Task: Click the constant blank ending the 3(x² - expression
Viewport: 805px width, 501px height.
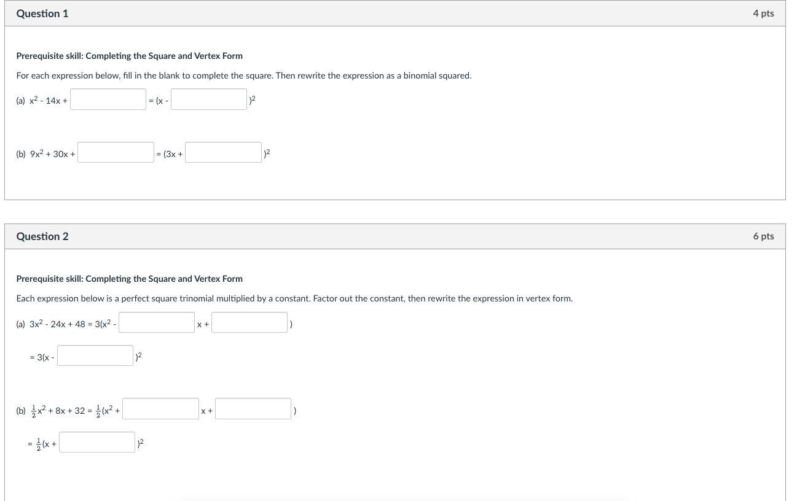Action: coord(249,323)
